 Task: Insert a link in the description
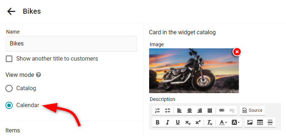tap(222, 110)
